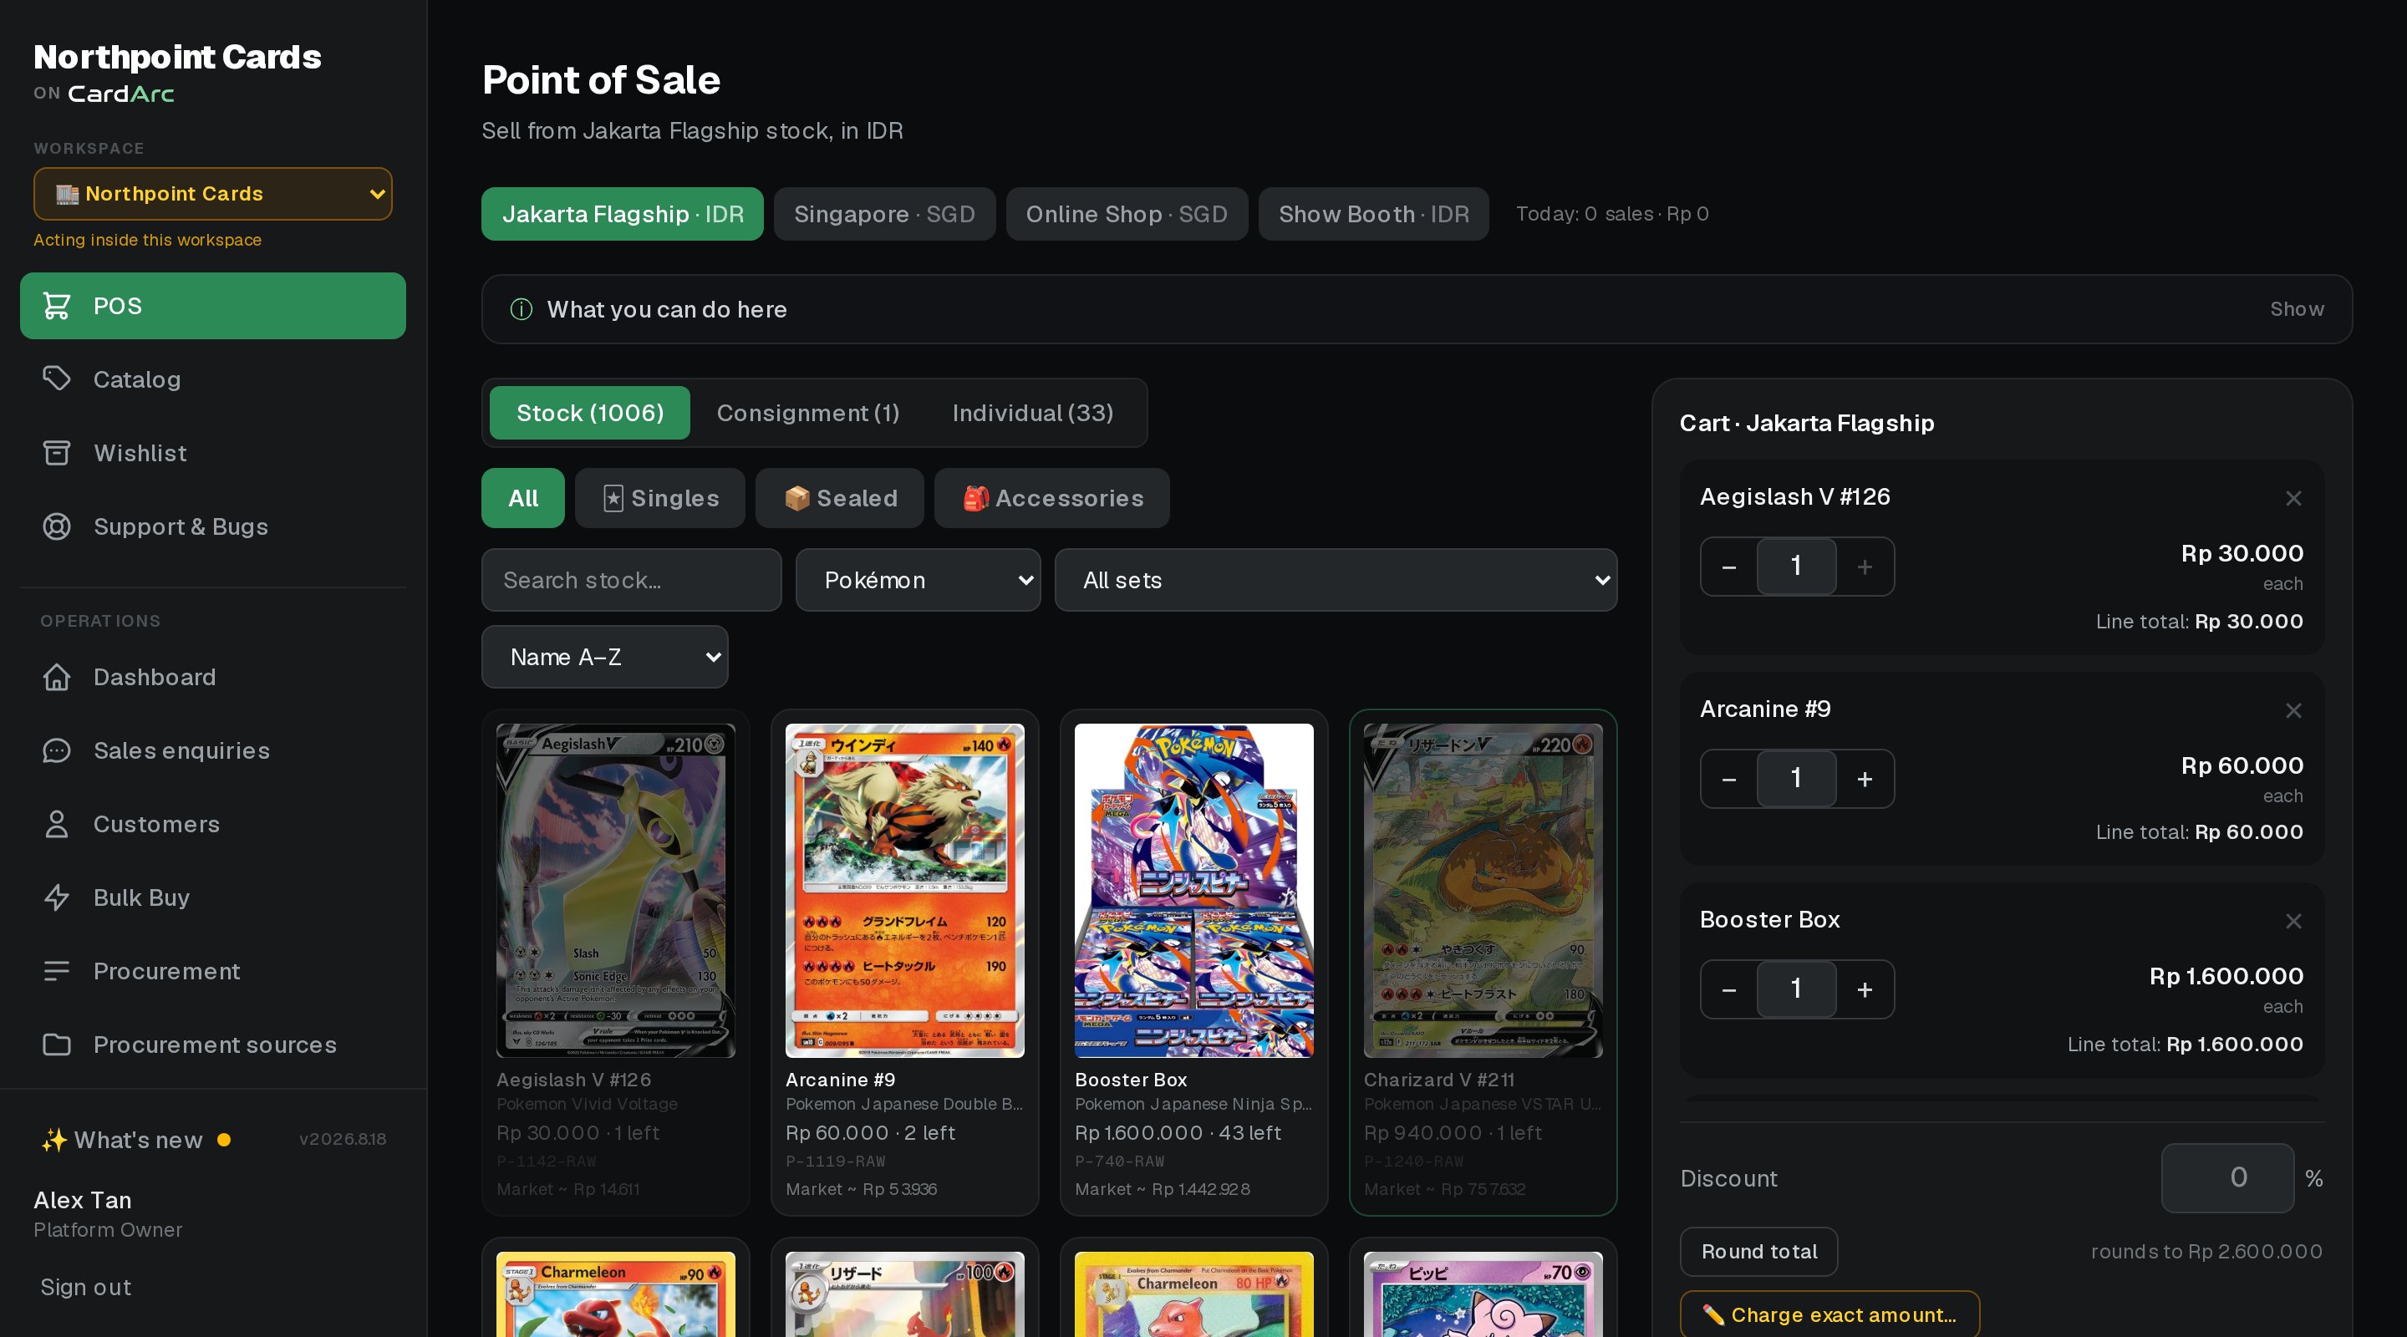Click the sparkle icon by What's new

pos(54,1140)
